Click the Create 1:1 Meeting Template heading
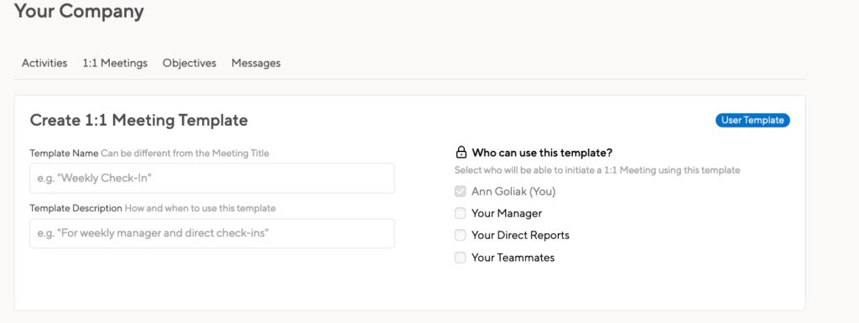This screenshot has height=323, width=859. point(138,121)
